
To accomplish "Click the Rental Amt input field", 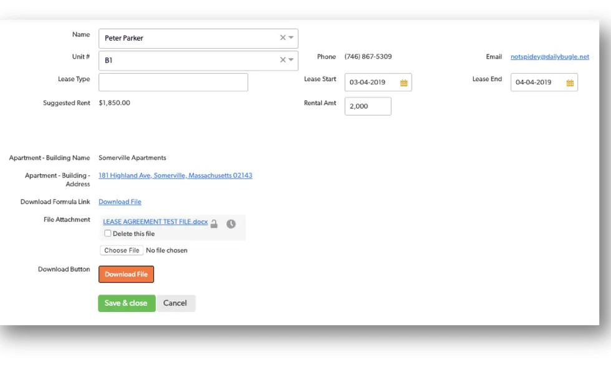I will (x=368, y=106).
